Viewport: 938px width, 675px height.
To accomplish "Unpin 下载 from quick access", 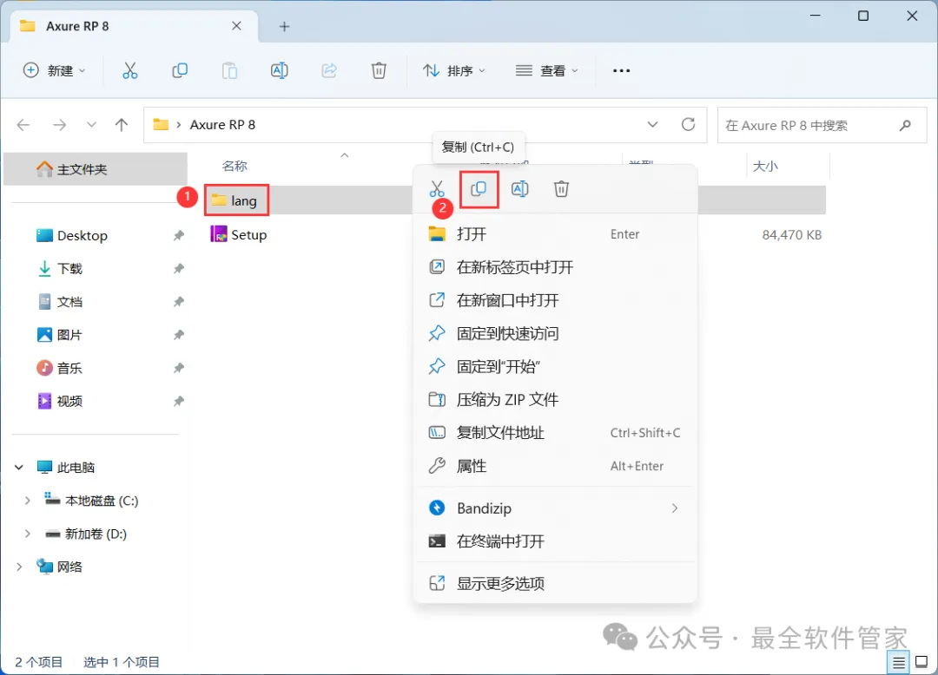I will click(x=178, y=269).
